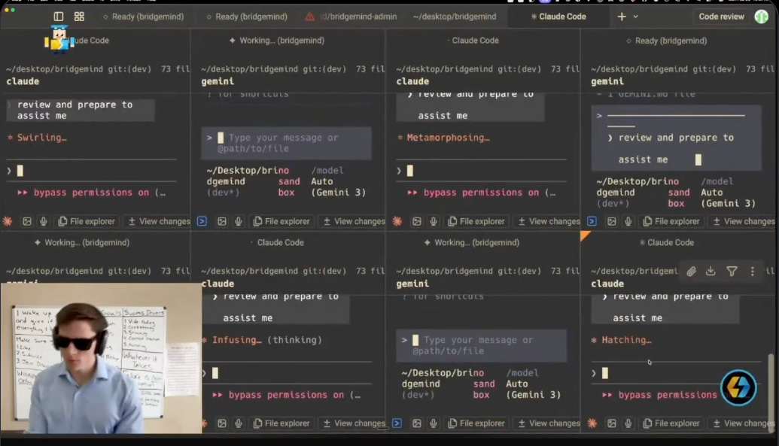View changes in the Ready gemini pane

coord(744,221)
